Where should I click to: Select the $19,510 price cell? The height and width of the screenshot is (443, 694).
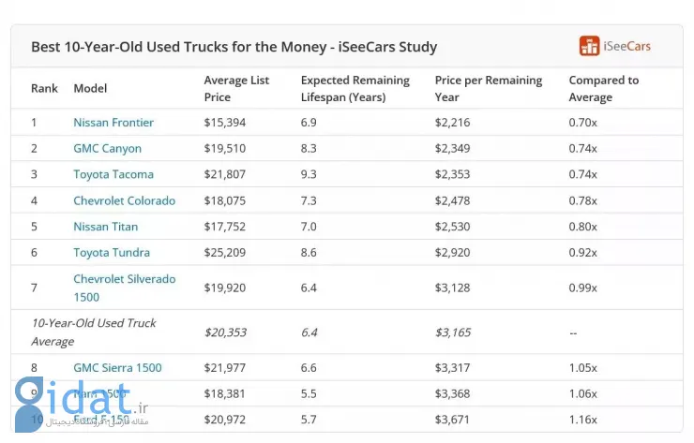225,149
